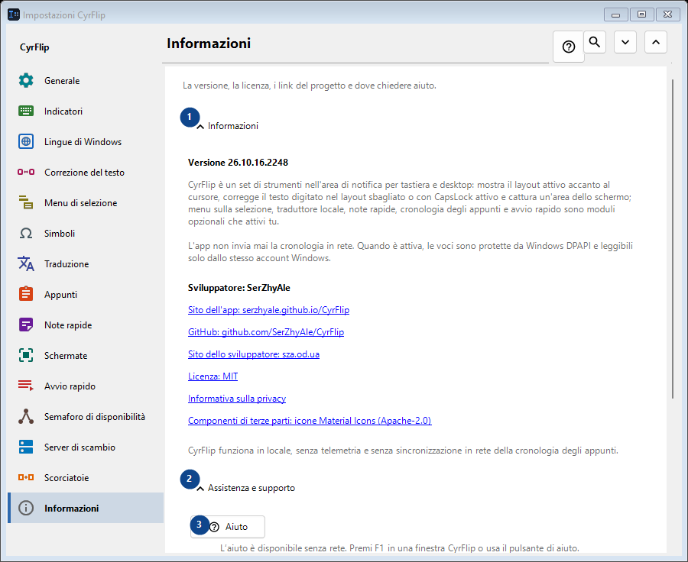Image resolution: width=688 pixels, height=562 pixels.
Task: Switch to Correzione del testo page
Action: [x=86, y=173]
